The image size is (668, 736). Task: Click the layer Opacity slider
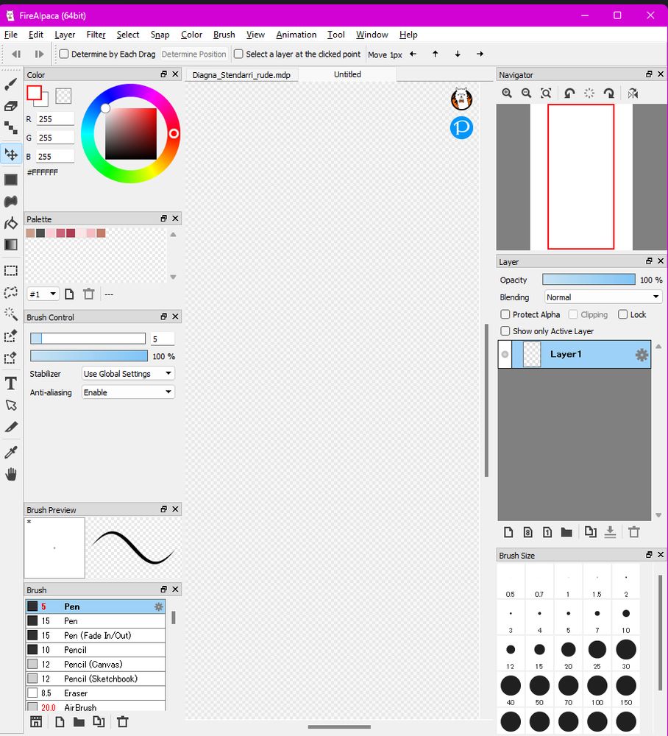(589, 280)
